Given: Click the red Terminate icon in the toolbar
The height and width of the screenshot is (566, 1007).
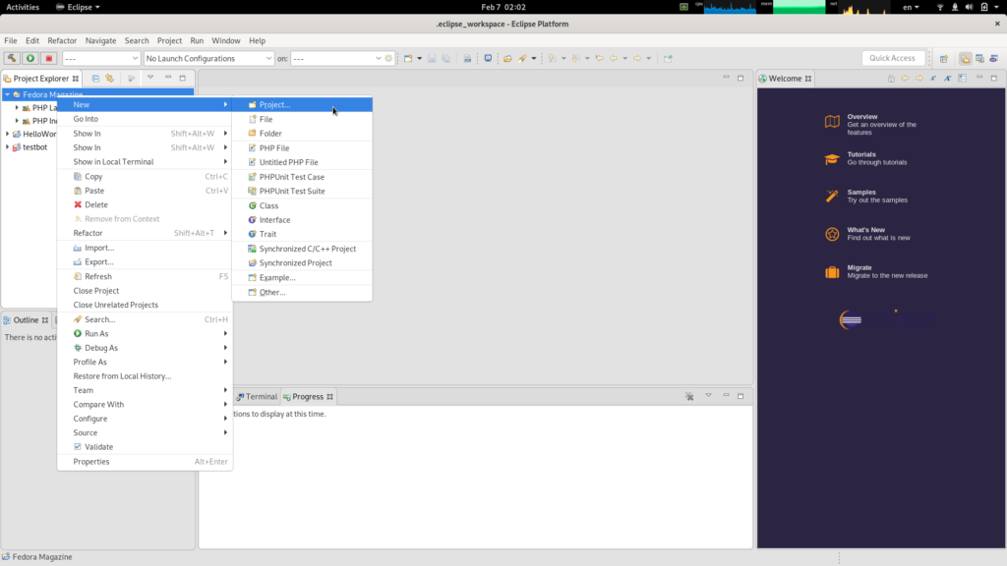Looking at the screenshot, I should [48, 58].
